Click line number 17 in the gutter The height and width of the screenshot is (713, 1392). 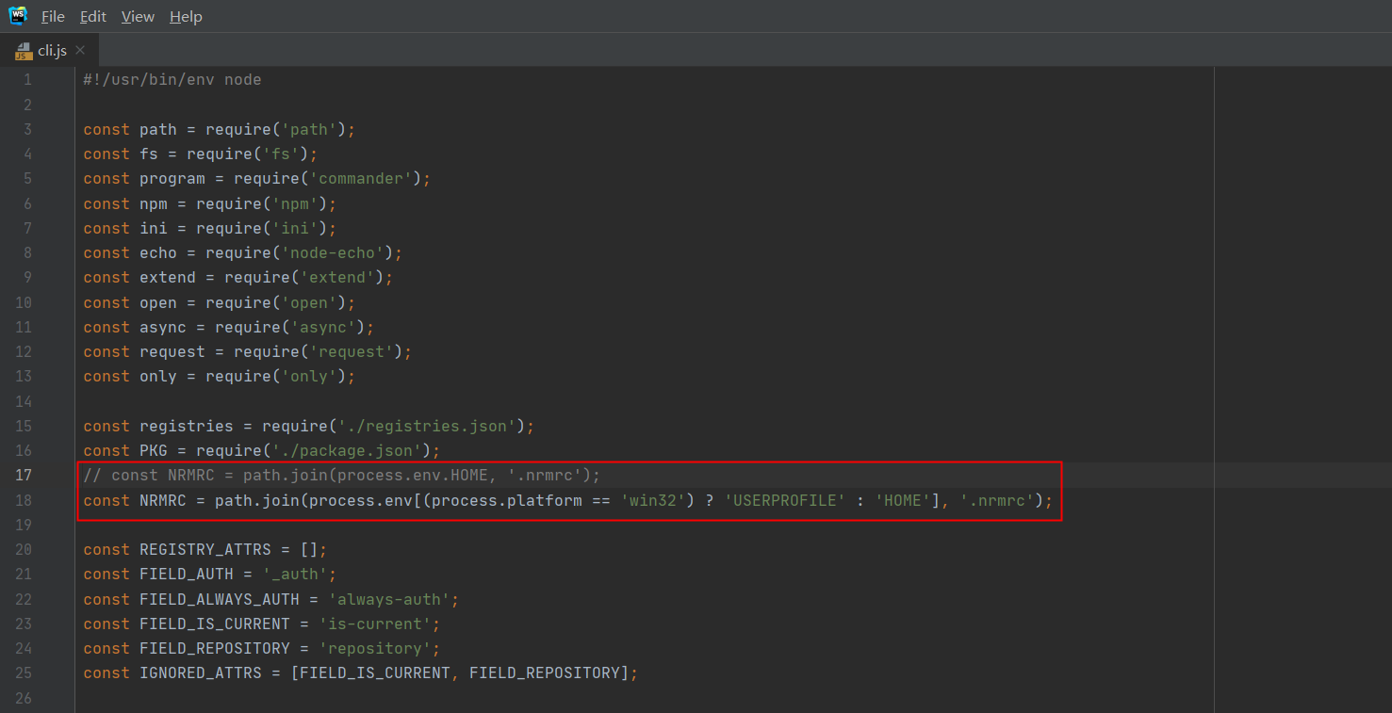point(23,476)
